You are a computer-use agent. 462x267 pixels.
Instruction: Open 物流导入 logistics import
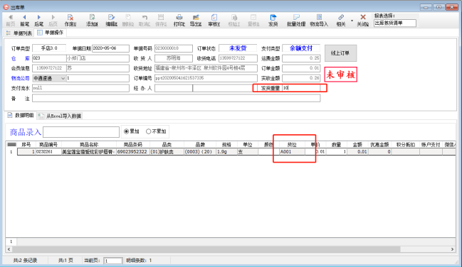click(319, 21)
